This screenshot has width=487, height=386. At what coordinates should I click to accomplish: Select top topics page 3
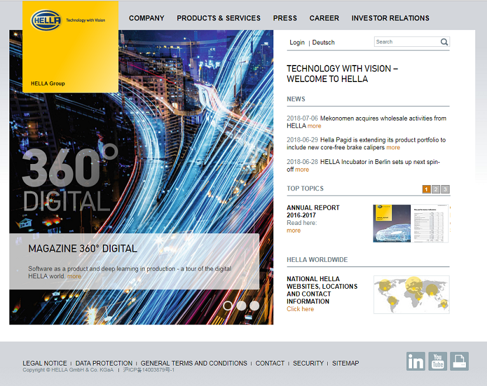coord(445,189)
